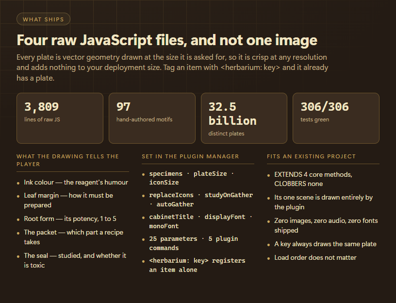Click "25 parameters · 5 plugin commands"

(x=194, y=243)
